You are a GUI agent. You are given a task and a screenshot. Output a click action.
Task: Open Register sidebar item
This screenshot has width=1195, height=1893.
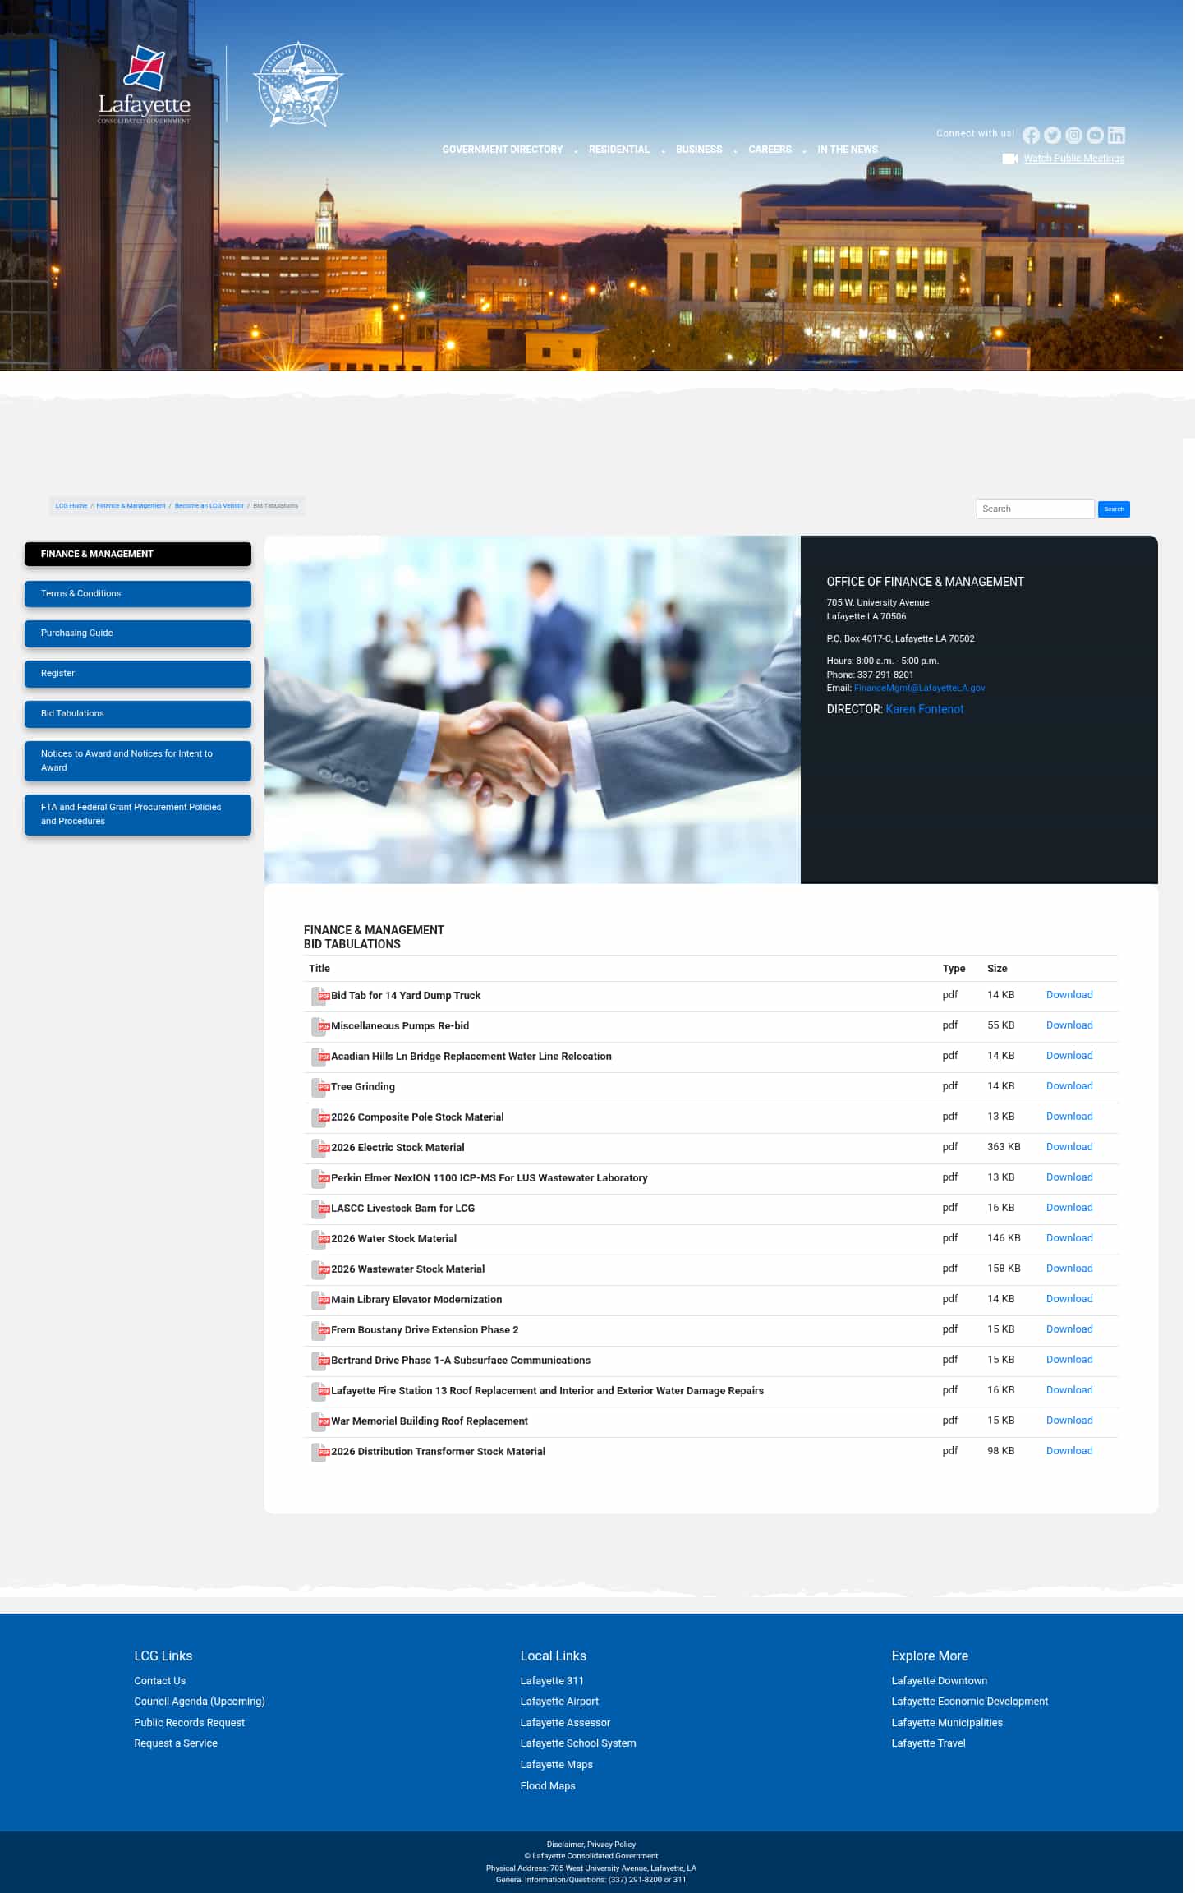coord(138,674)
